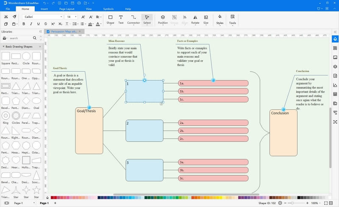
Task: Switch to the Page Layout tab
Action: click(67, 9)
